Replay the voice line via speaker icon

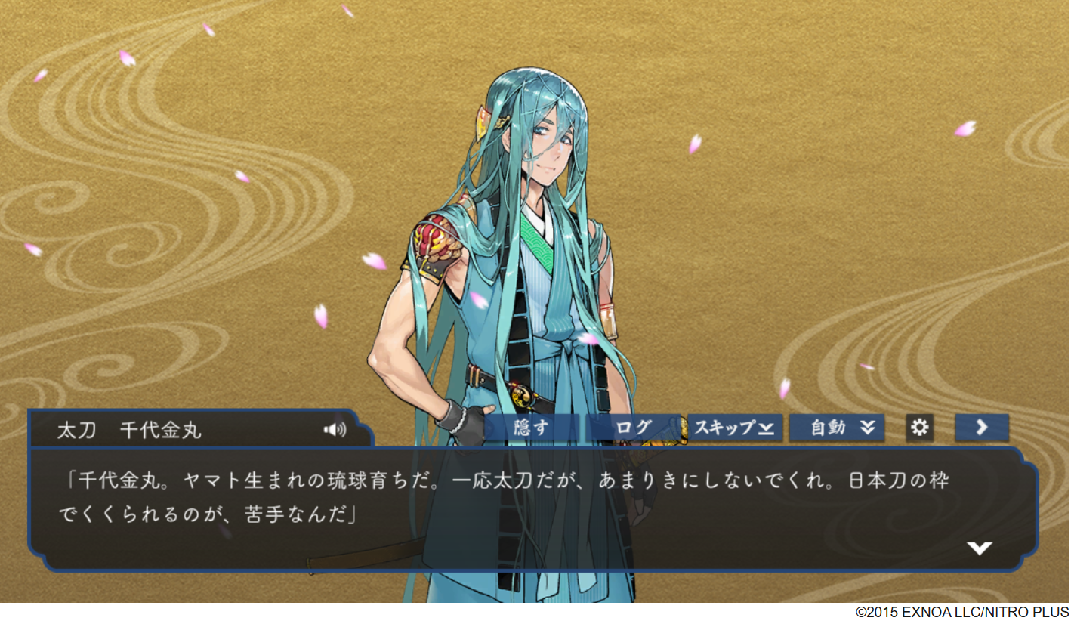tap(335, 430)
